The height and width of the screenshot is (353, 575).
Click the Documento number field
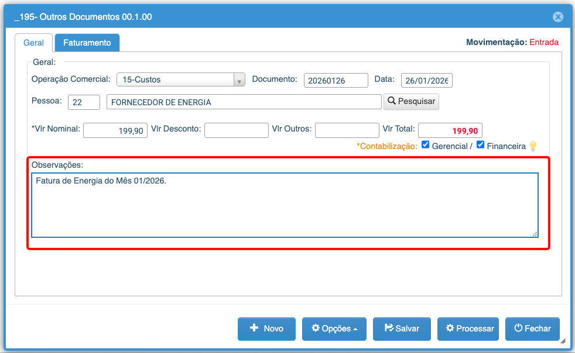point(336,80)
